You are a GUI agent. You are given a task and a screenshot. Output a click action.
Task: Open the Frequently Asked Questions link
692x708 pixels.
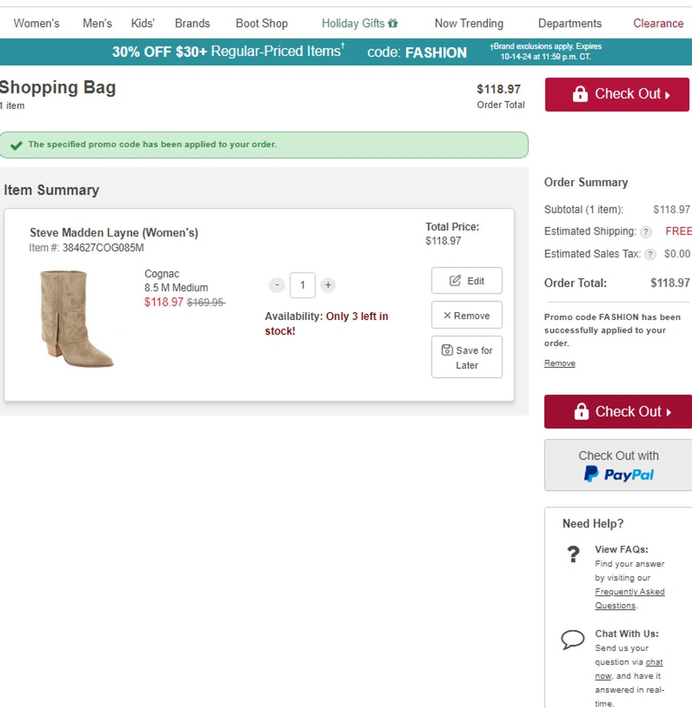(630, 599)
